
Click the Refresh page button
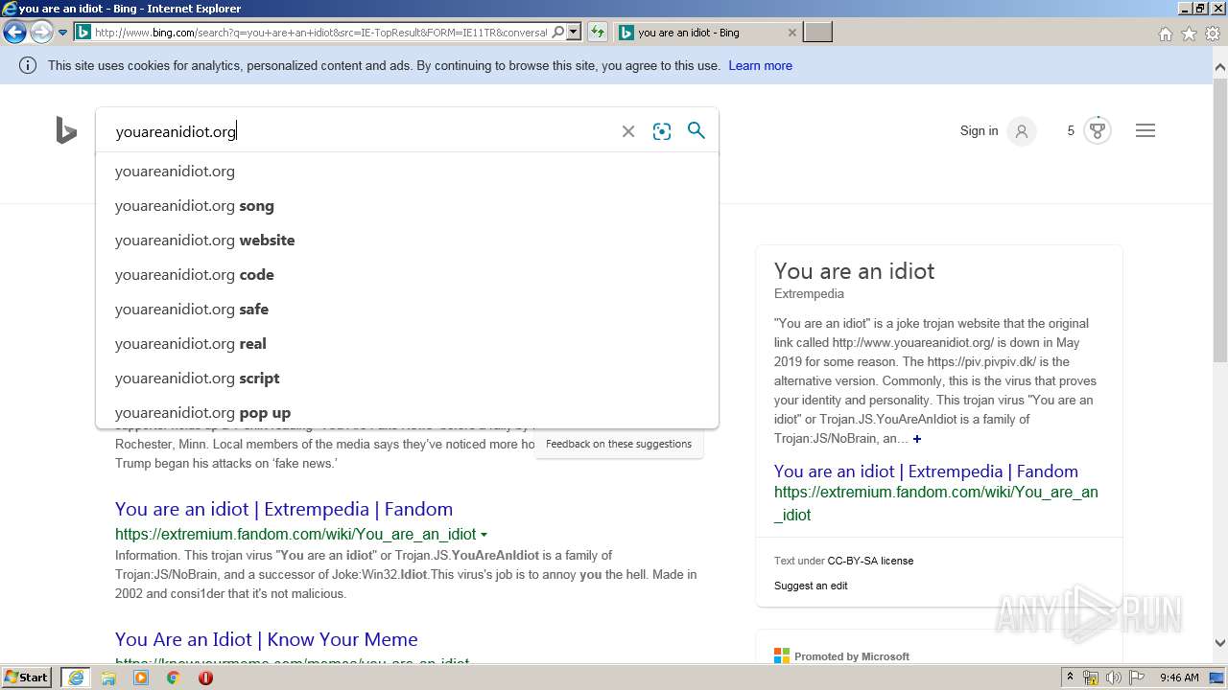click(x=598, y=32)
